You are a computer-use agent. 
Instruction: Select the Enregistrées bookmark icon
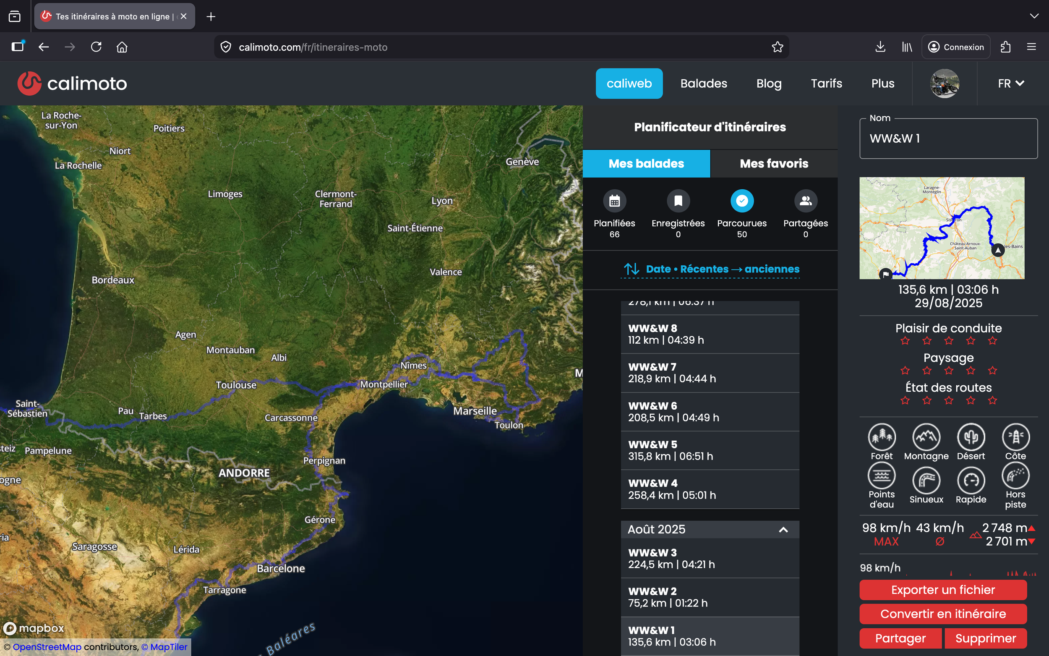678,201
